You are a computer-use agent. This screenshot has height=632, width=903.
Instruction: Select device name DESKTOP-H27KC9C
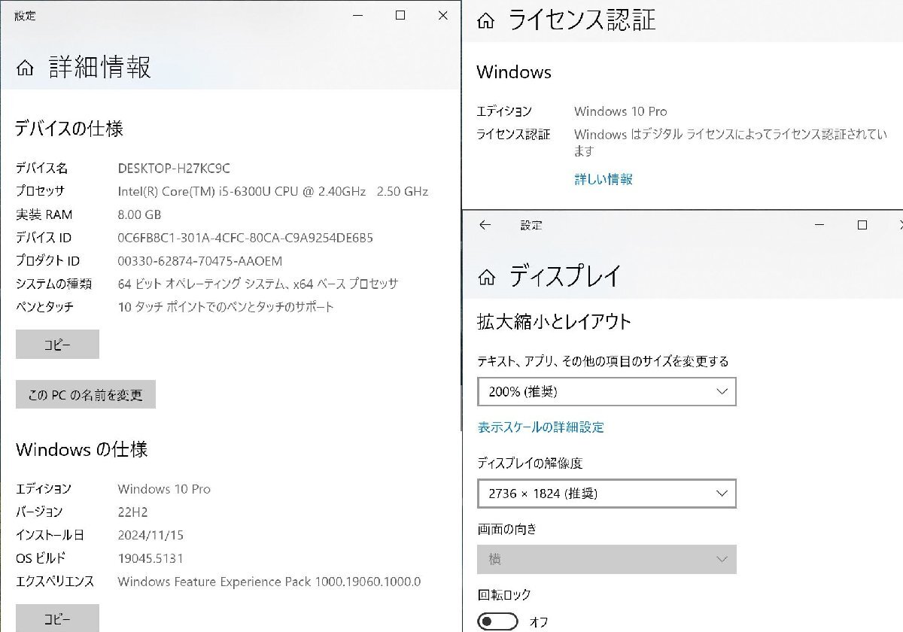pyautogui.click(x=174, y=168)
